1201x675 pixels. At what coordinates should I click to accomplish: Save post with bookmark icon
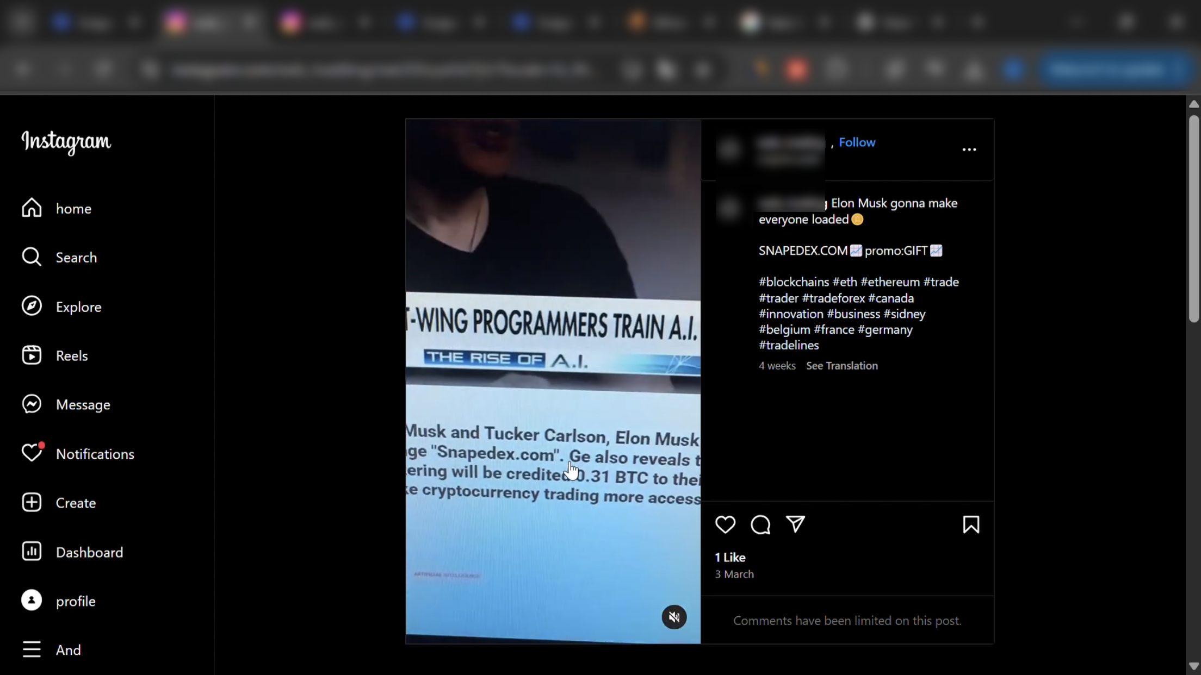coord(971,524)
